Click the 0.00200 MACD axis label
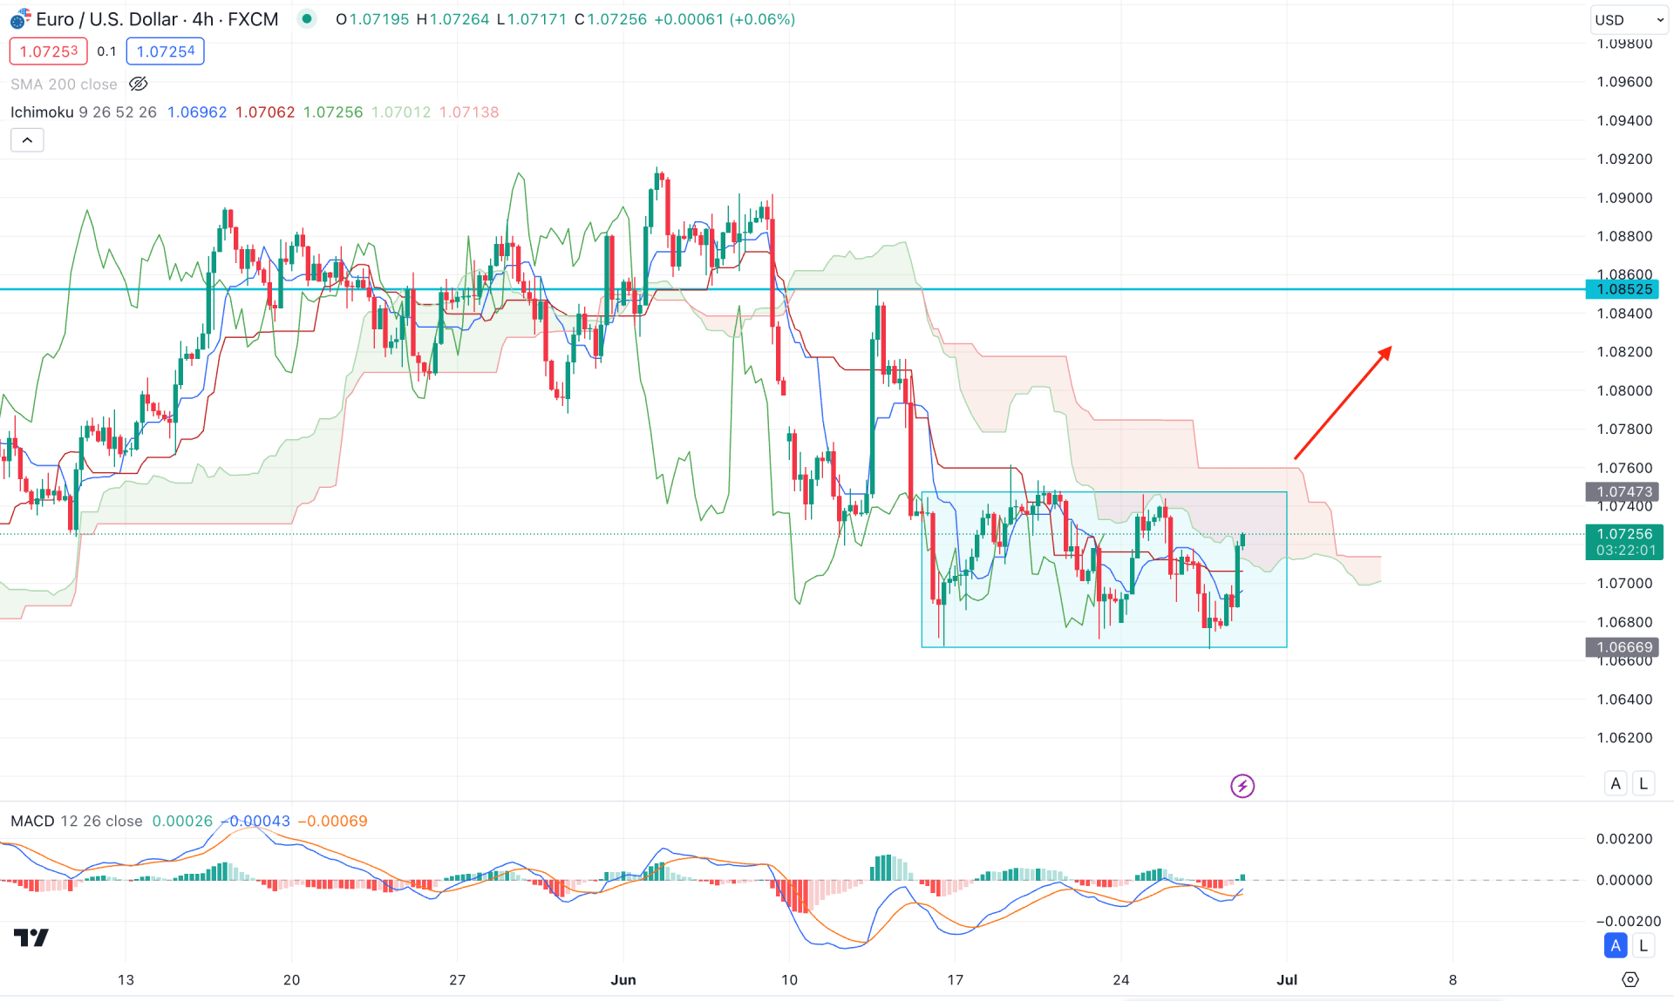Image resolution: width=1674 pixels, height=1001 pixels. tap(1624, 839)
